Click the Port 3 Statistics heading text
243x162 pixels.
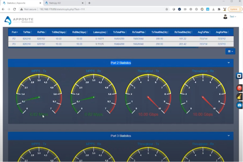pos(121,136)
